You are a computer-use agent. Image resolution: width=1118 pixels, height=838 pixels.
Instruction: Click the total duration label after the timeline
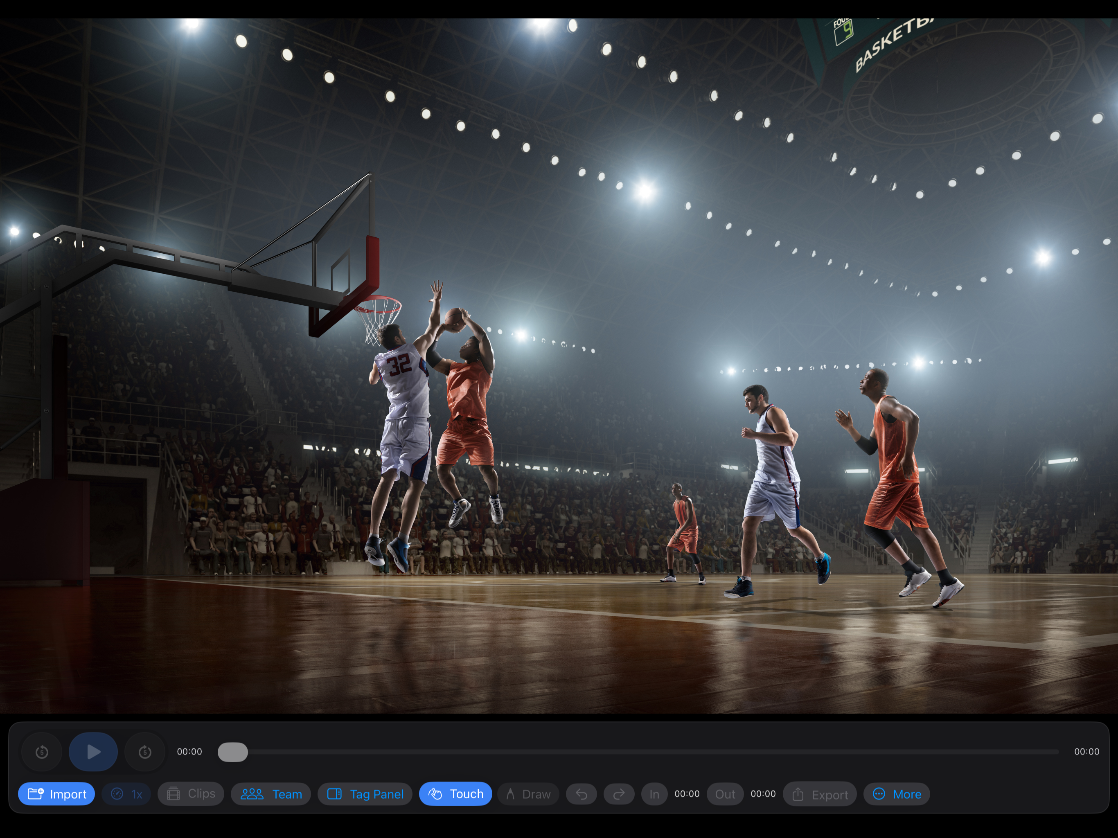tap(1086, 752)
